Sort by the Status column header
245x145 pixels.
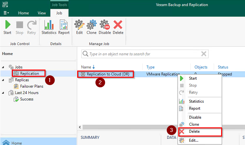coord(223,67)
